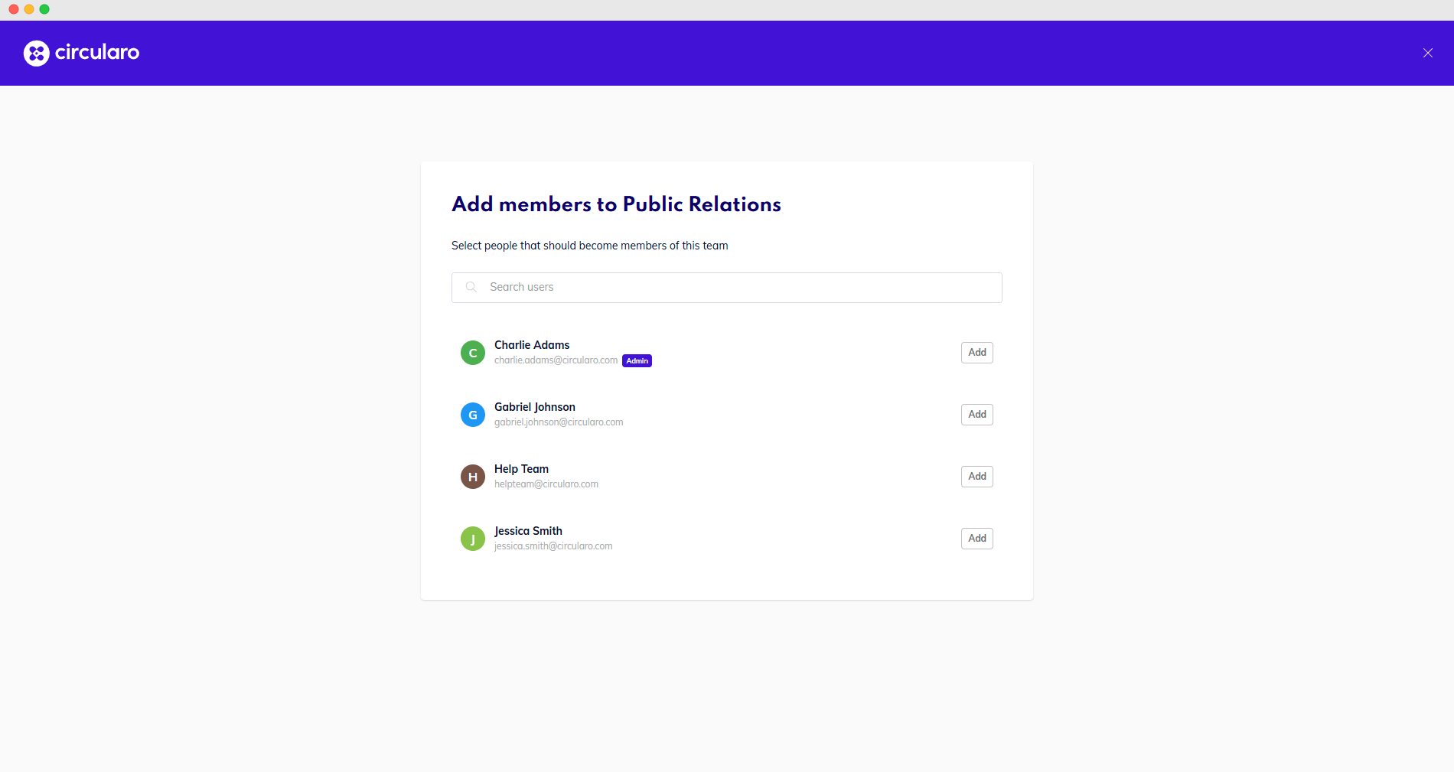Select Gabriel Johnson's email address
Image resolution: width=1454 pixels, height=772 pixels.
coord(558,422)
